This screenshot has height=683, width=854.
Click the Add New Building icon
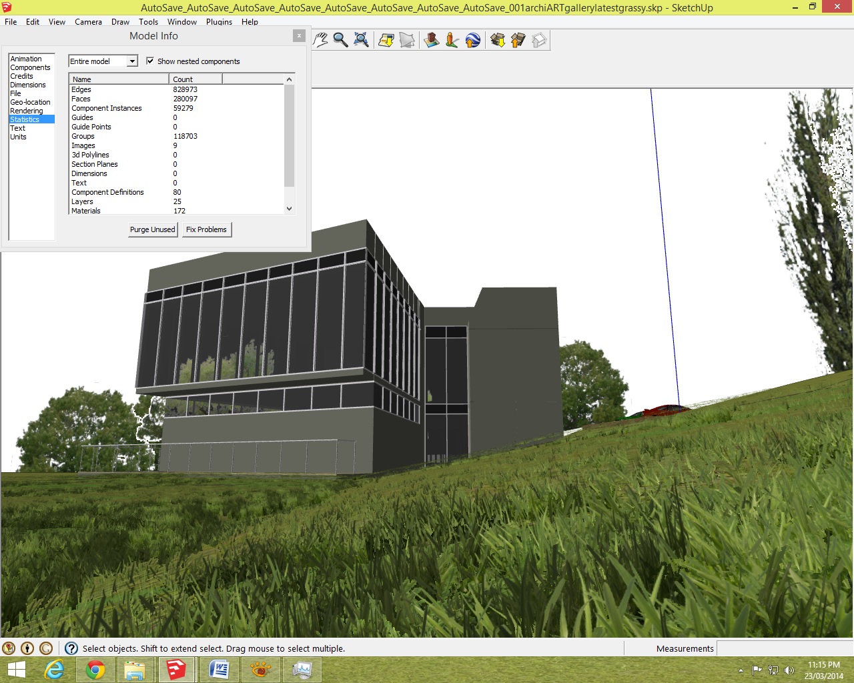click(432, 40)
